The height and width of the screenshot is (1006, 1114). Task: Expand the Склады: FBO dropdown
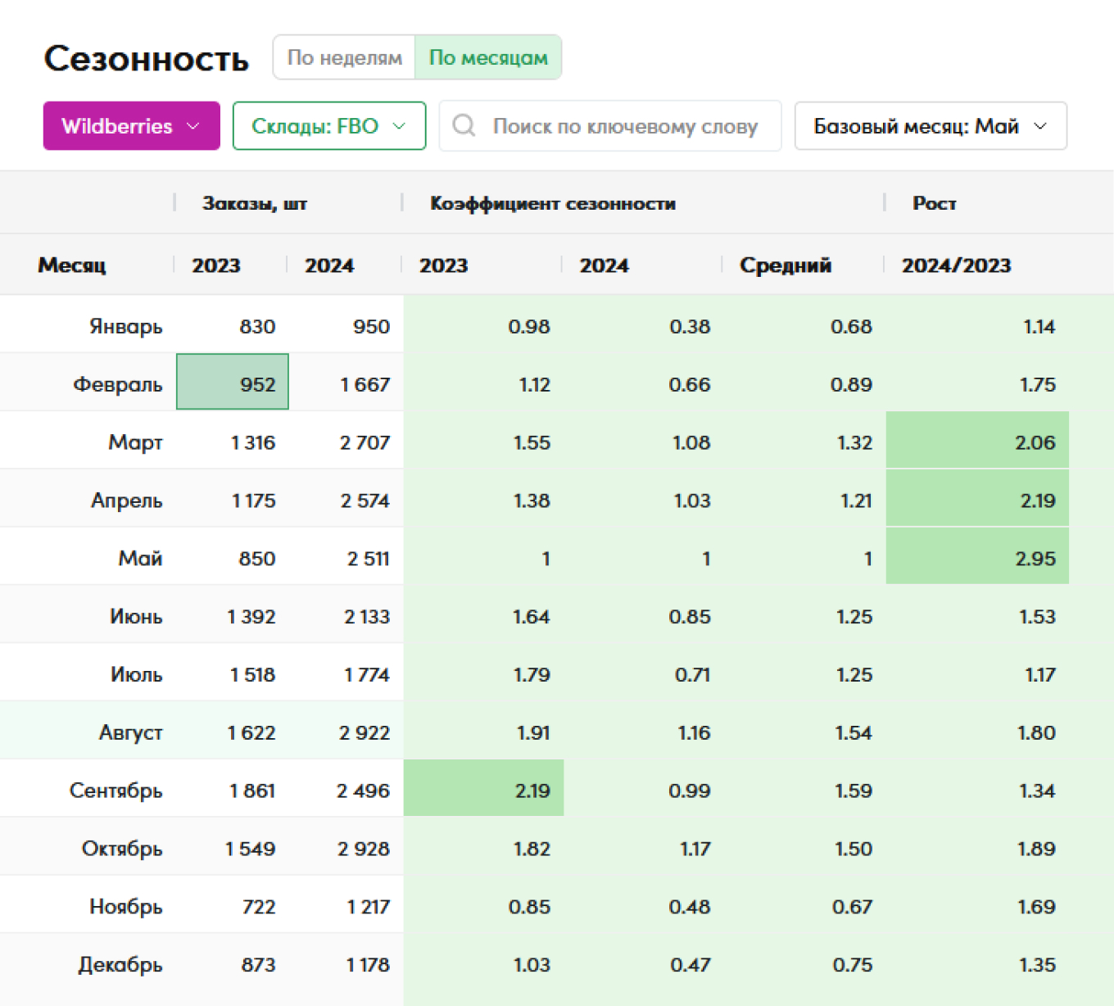coord(328,126)
